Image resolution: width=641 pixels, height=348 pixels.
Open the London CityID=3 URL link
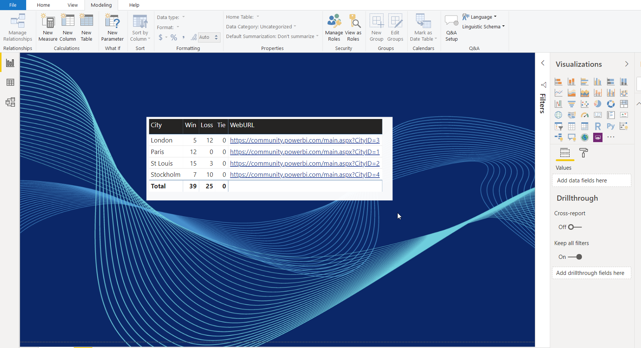pyautogui.click(x=305, y=140)
